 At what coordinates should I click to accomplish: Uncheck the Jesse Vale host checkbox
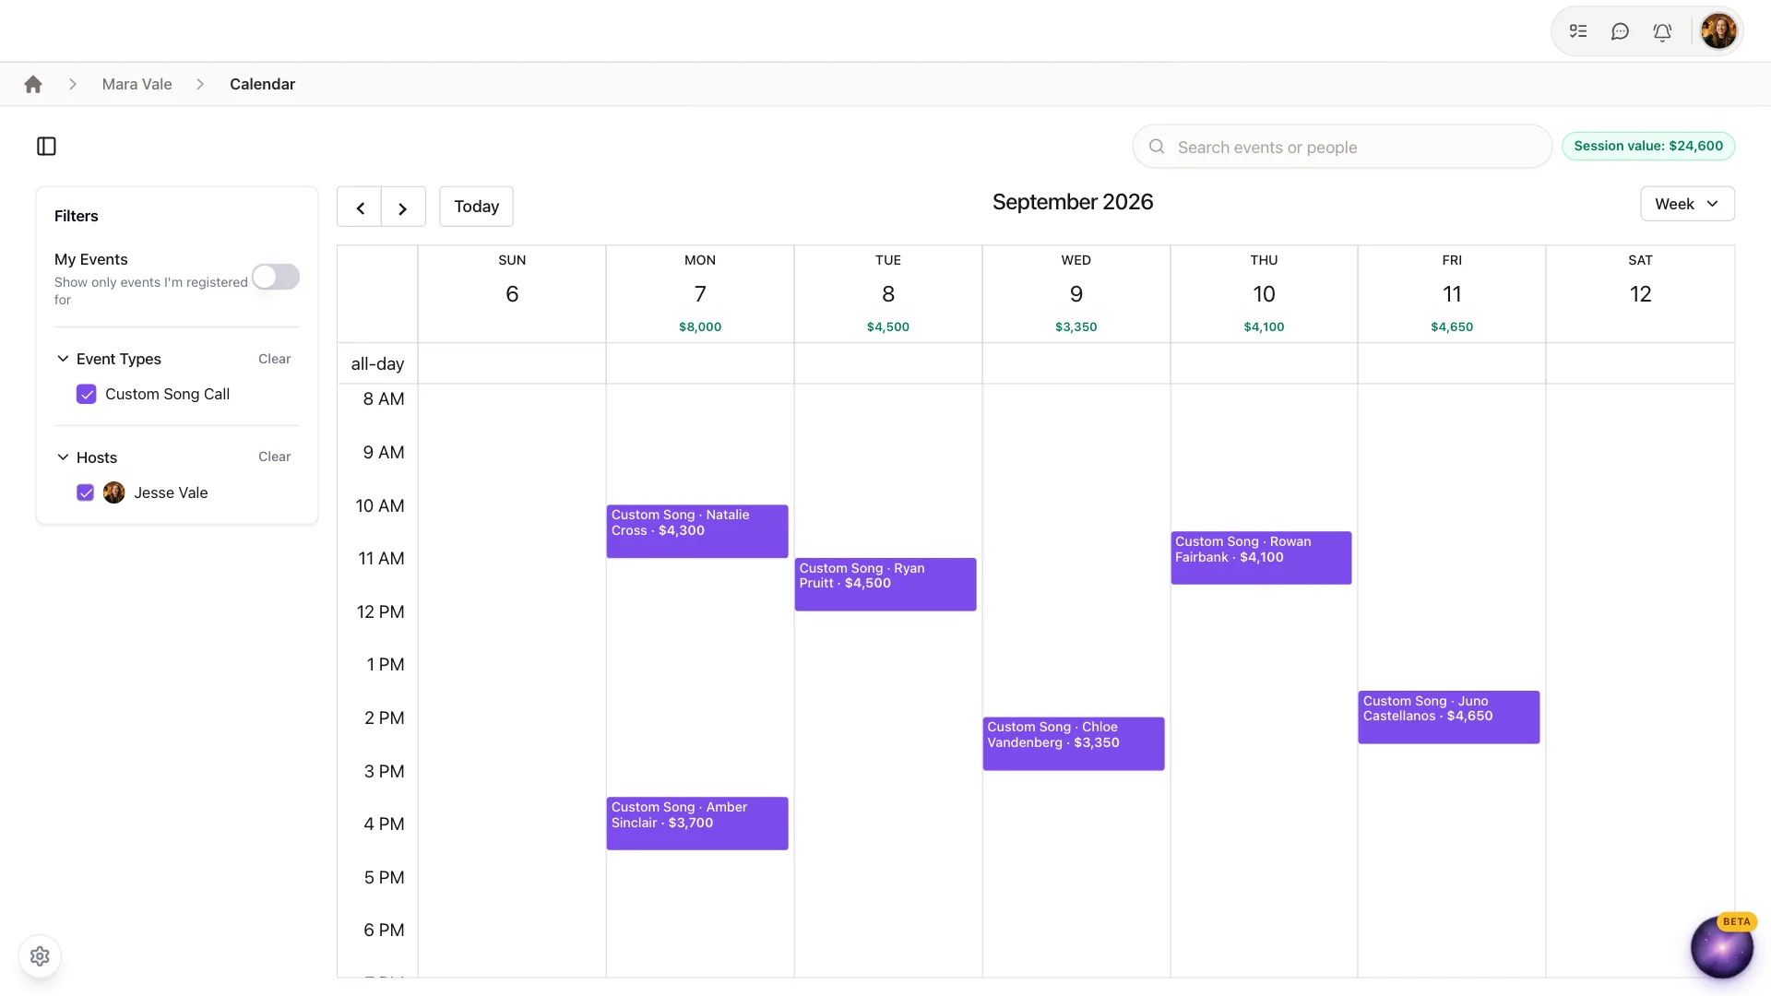(x=86, y=492)
